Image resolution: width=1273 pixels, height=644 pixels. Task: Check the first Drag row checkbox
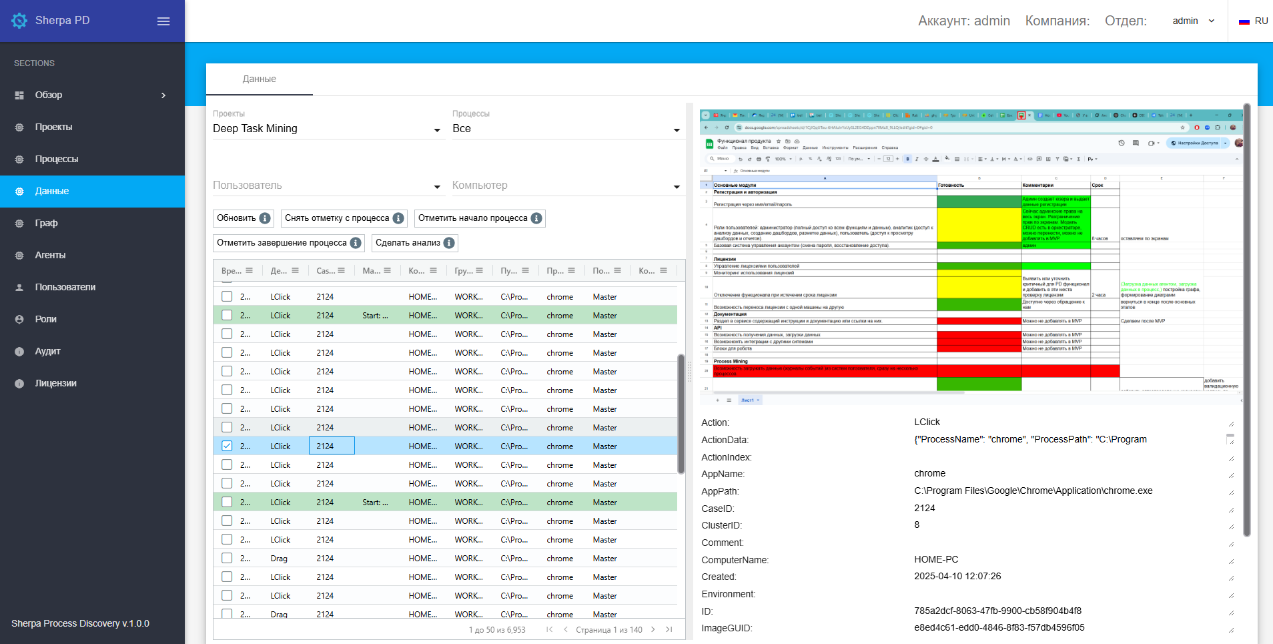click(227, 558)
